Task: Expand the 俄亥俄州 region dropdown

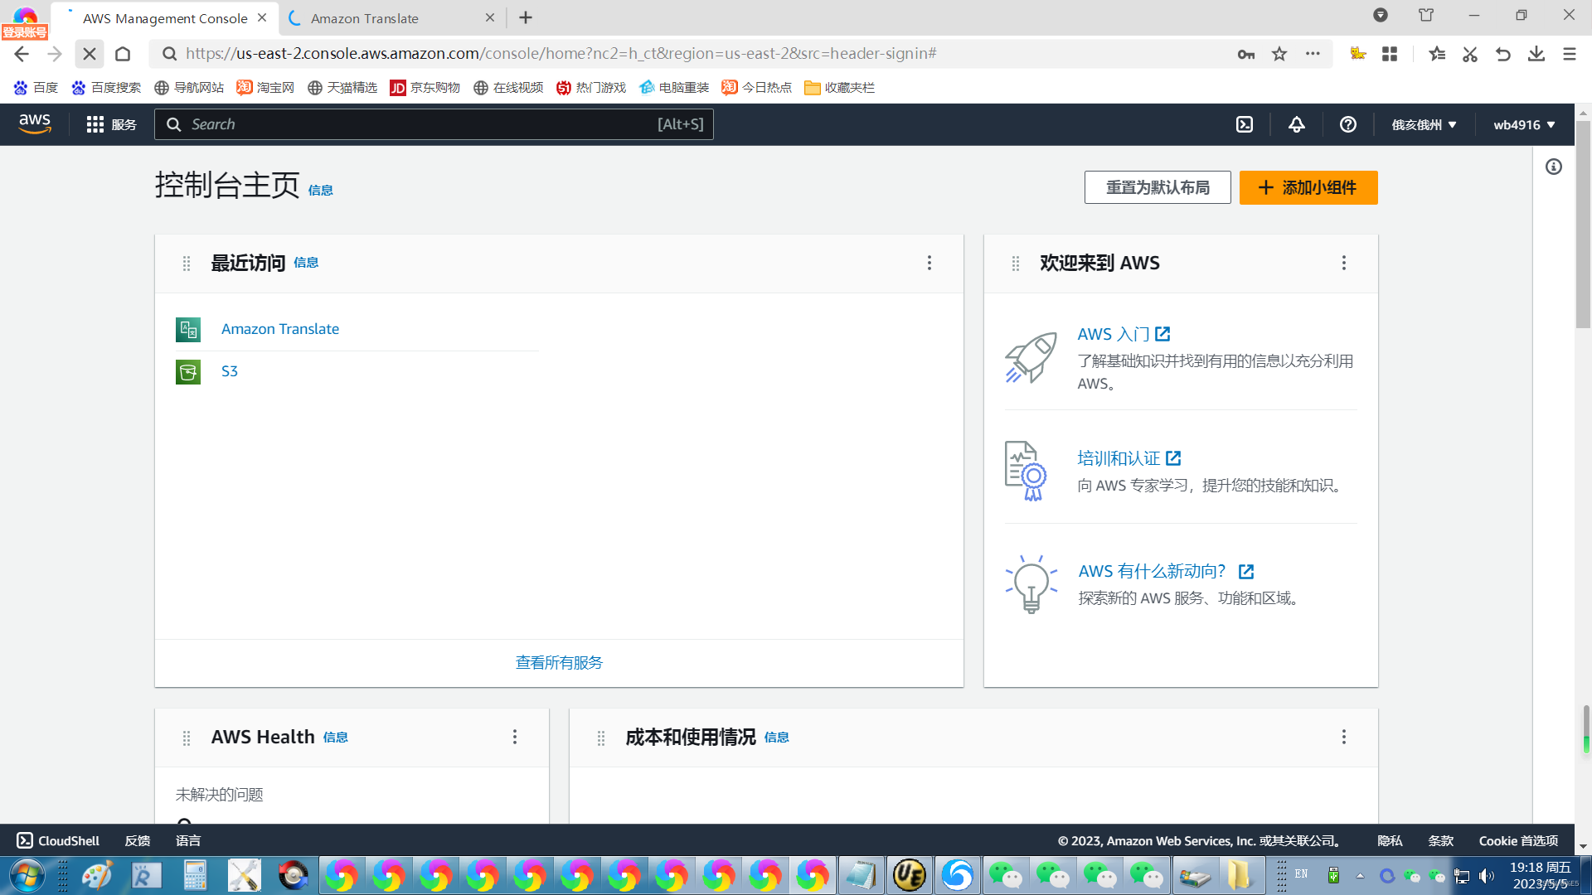Action: [1424, 124]
